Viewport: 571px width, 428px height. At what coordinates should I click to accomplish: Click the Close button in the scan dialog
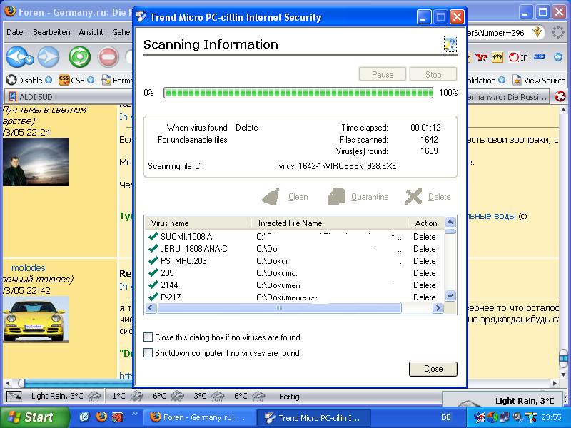point(433,369)
